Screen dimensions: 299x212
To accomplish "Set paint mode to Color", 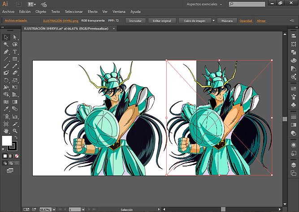I will click(5, 156).
